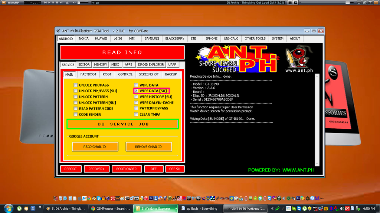Open the Dj Archie Winamp taskbar item
Viewport: 380px width, 213px height.
click(x=65, y=209)
